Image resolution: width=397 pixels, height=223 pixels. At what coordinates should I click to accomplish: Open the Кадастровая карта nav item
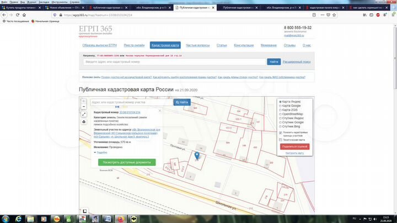click(x=165, y=45)
